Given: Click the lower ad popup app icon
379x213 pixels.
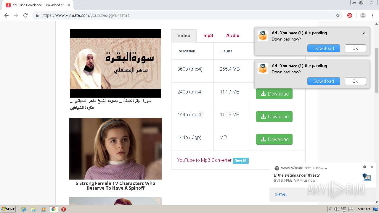Looking at the screenshot, I should coord(263,69).
